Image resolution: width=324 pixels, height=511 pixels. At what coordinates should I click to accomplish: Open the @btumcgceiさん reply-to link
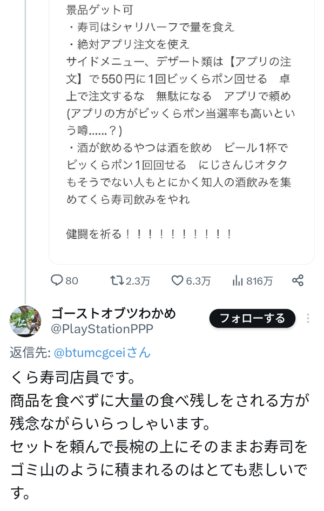pos(102,353)
